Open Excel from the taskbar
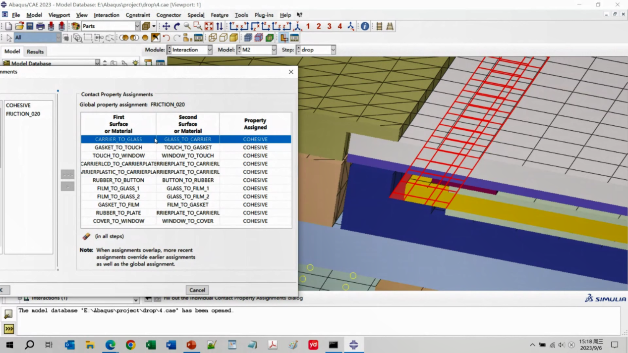The height and width of the screenshot is (353, 628). pos(151,345)
